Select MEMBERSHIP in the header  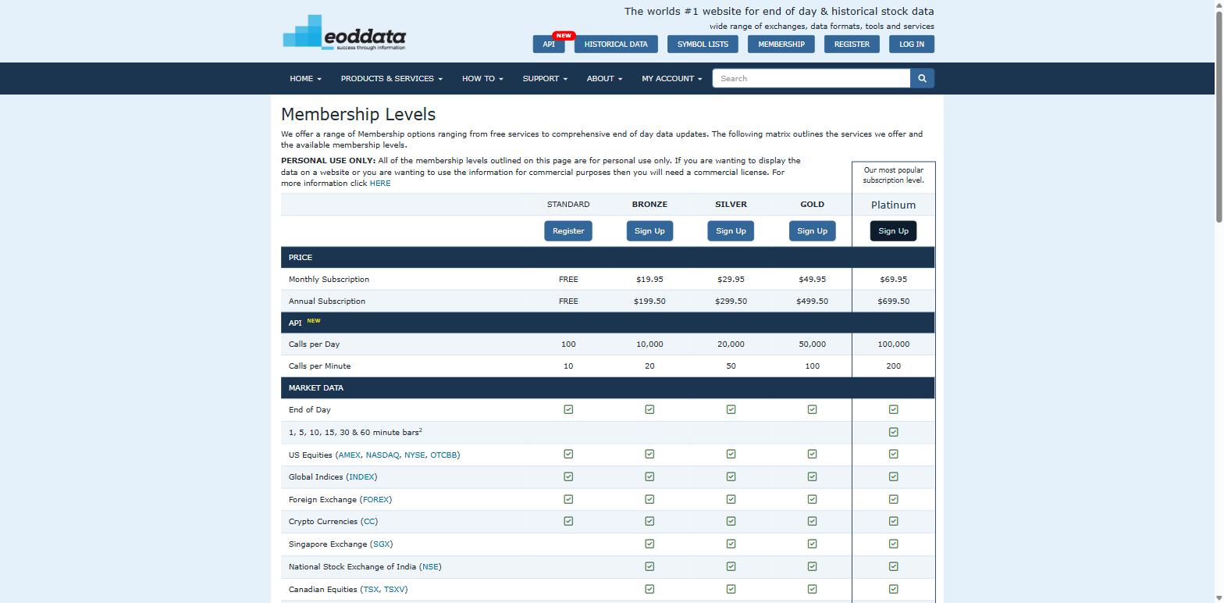781,45
